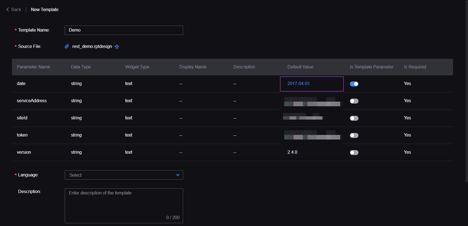Click the paperclip attachment icon
This screenshot has width=468, height=226.
click(x=67, y=46)
